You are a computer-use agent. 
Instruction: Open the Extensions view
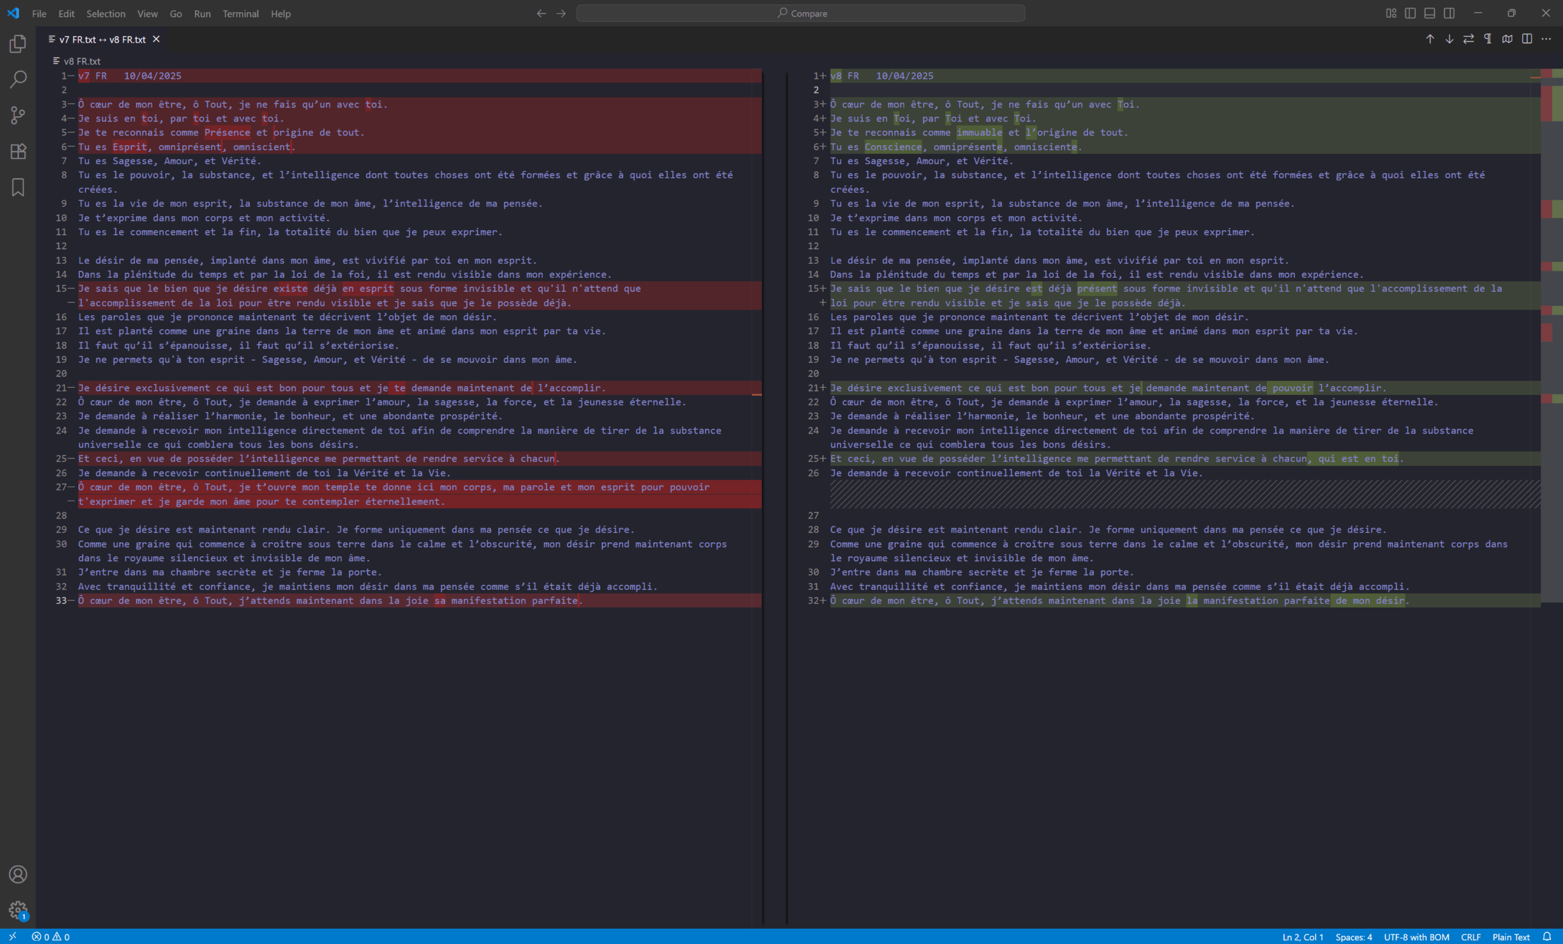pos(18,151)
